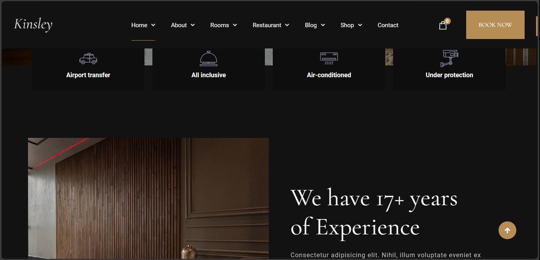Expand the Home menu chevron
The width and height of the screenshot is (540, 260).
[x=153, y=25]
